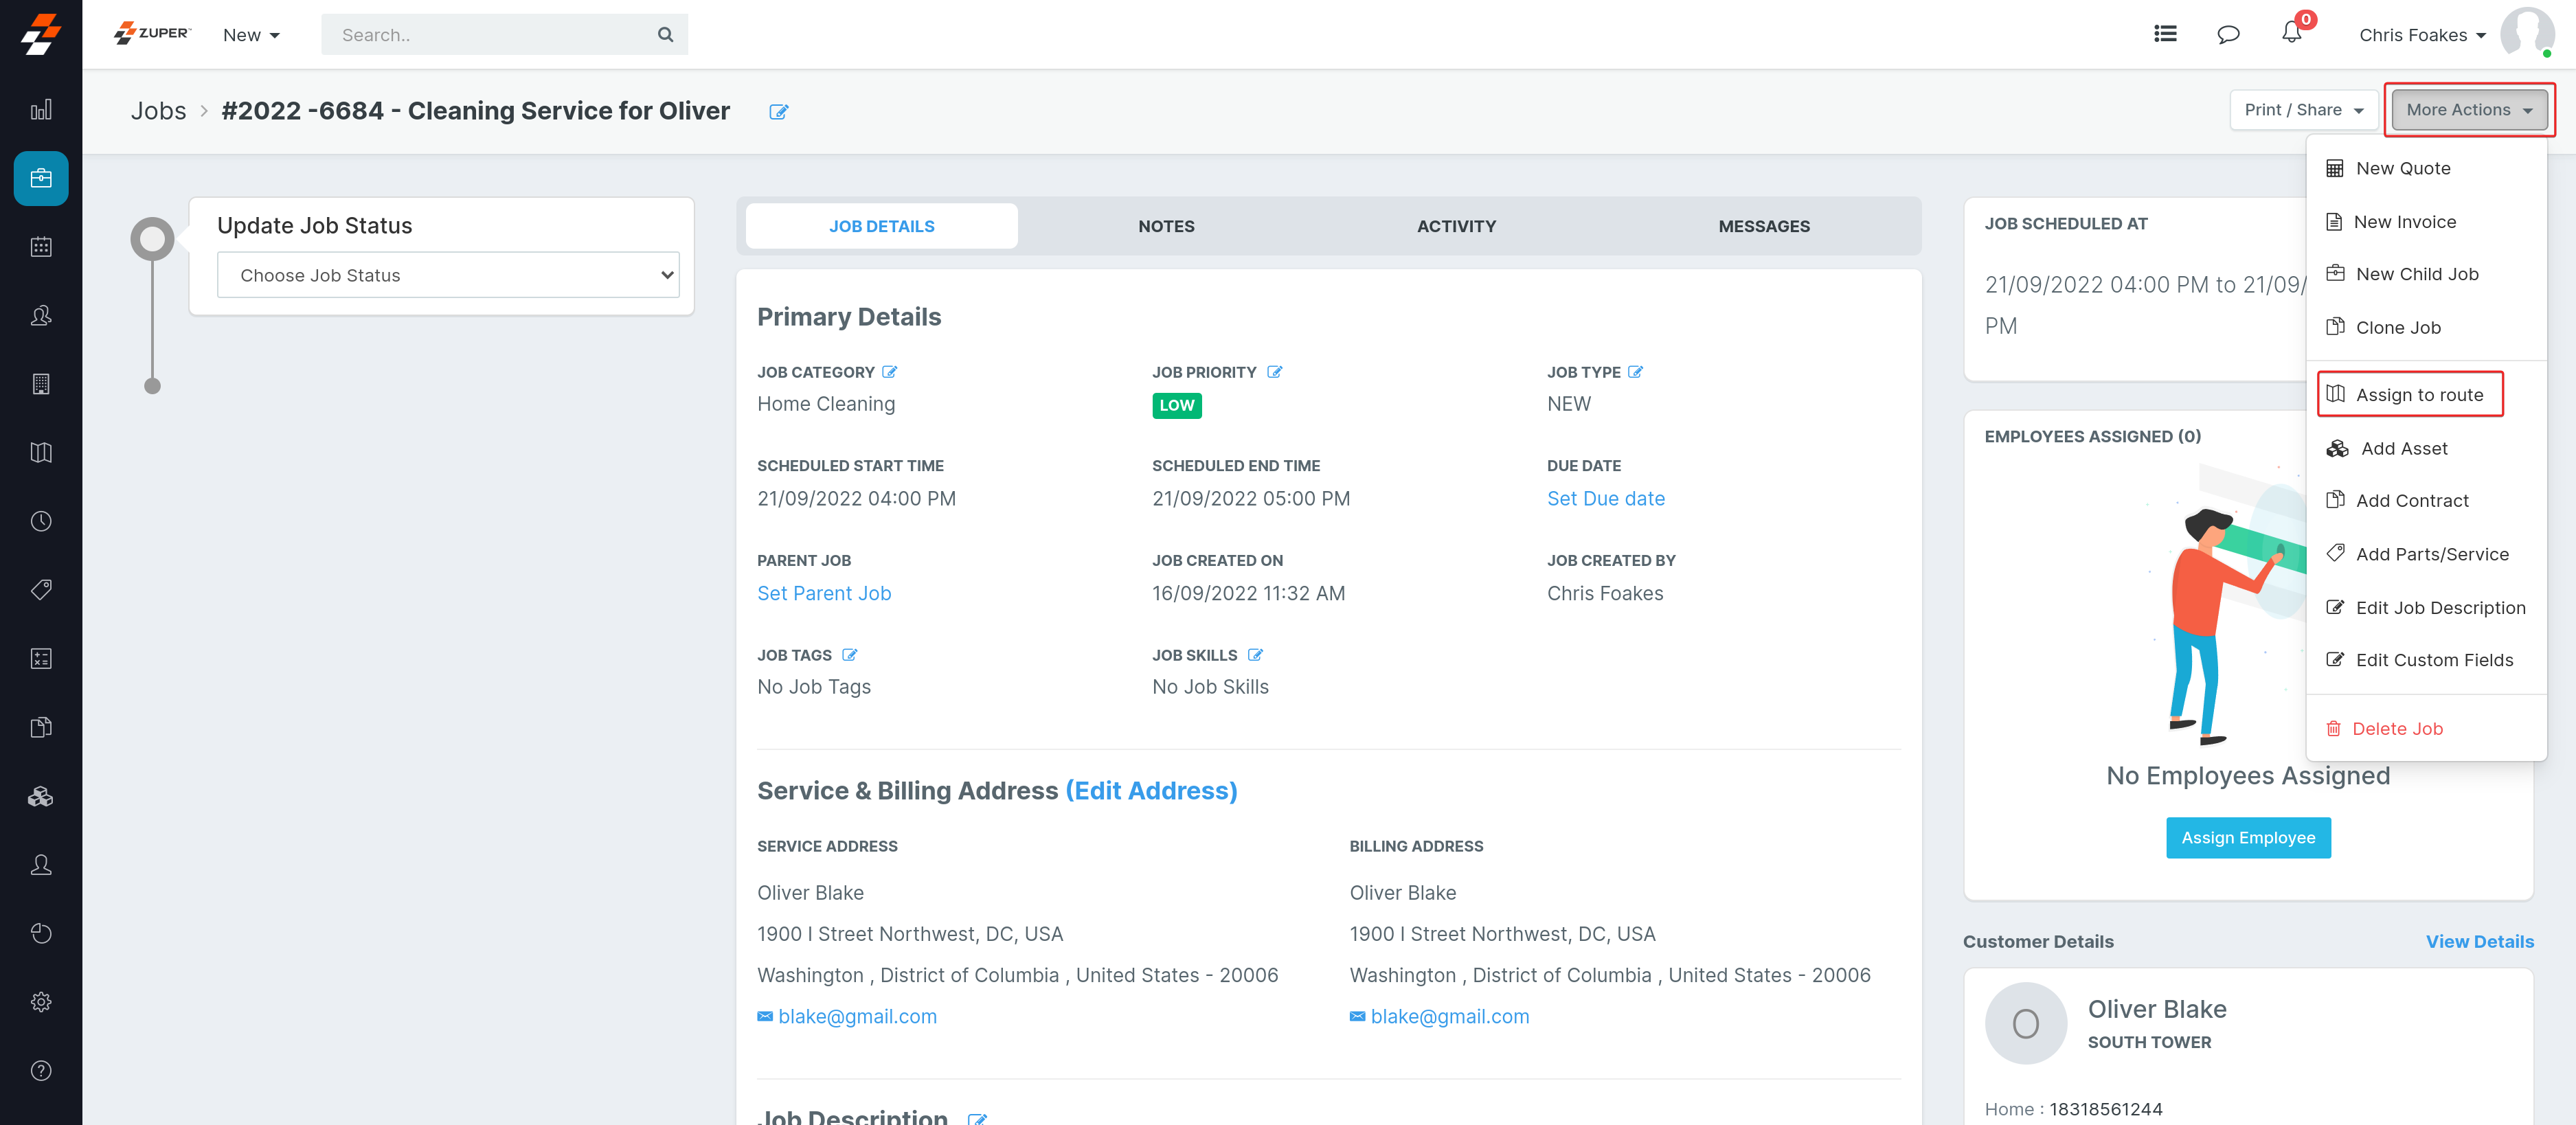The width and height of the screenshot is (2576, 1125).
Task: Edit job title pencil icon
Action: pyautogui.click(x=778, y=112)
